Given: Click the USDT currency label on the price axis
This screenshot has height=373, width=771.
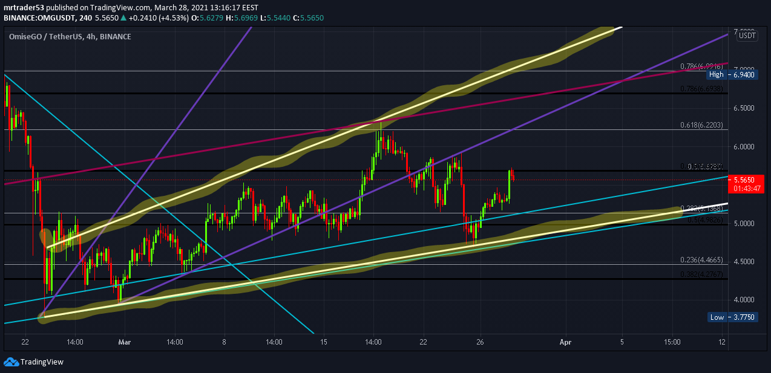Looking at the screenshot, I should [x=747, y=36].
